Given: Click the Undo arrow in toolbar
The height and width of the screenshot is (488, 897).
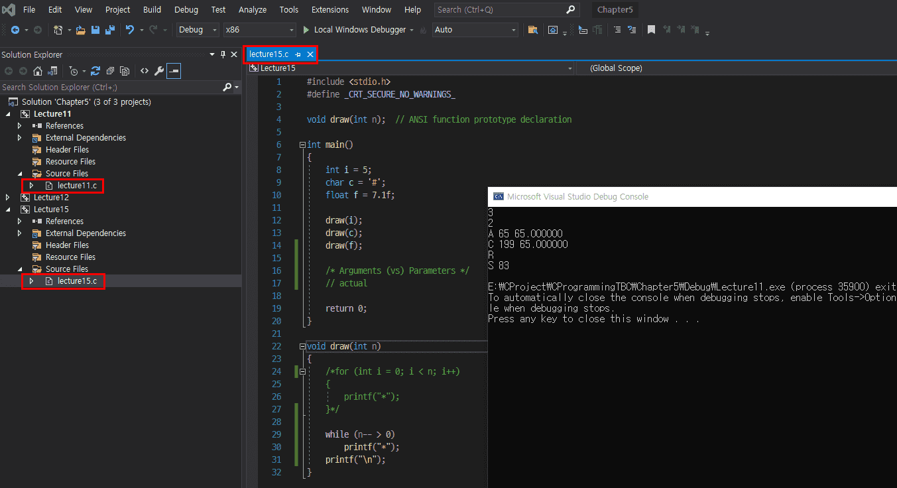Looking at the screenshot, I should click(x=129, y=30).
